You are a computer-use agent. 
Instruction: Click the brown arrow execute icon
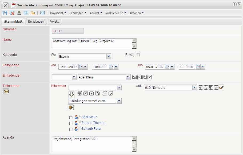[71, 107]
